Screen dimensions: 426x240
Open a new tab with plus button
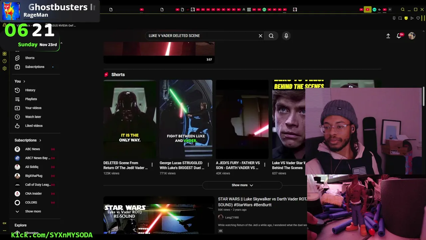click(390, 9)
